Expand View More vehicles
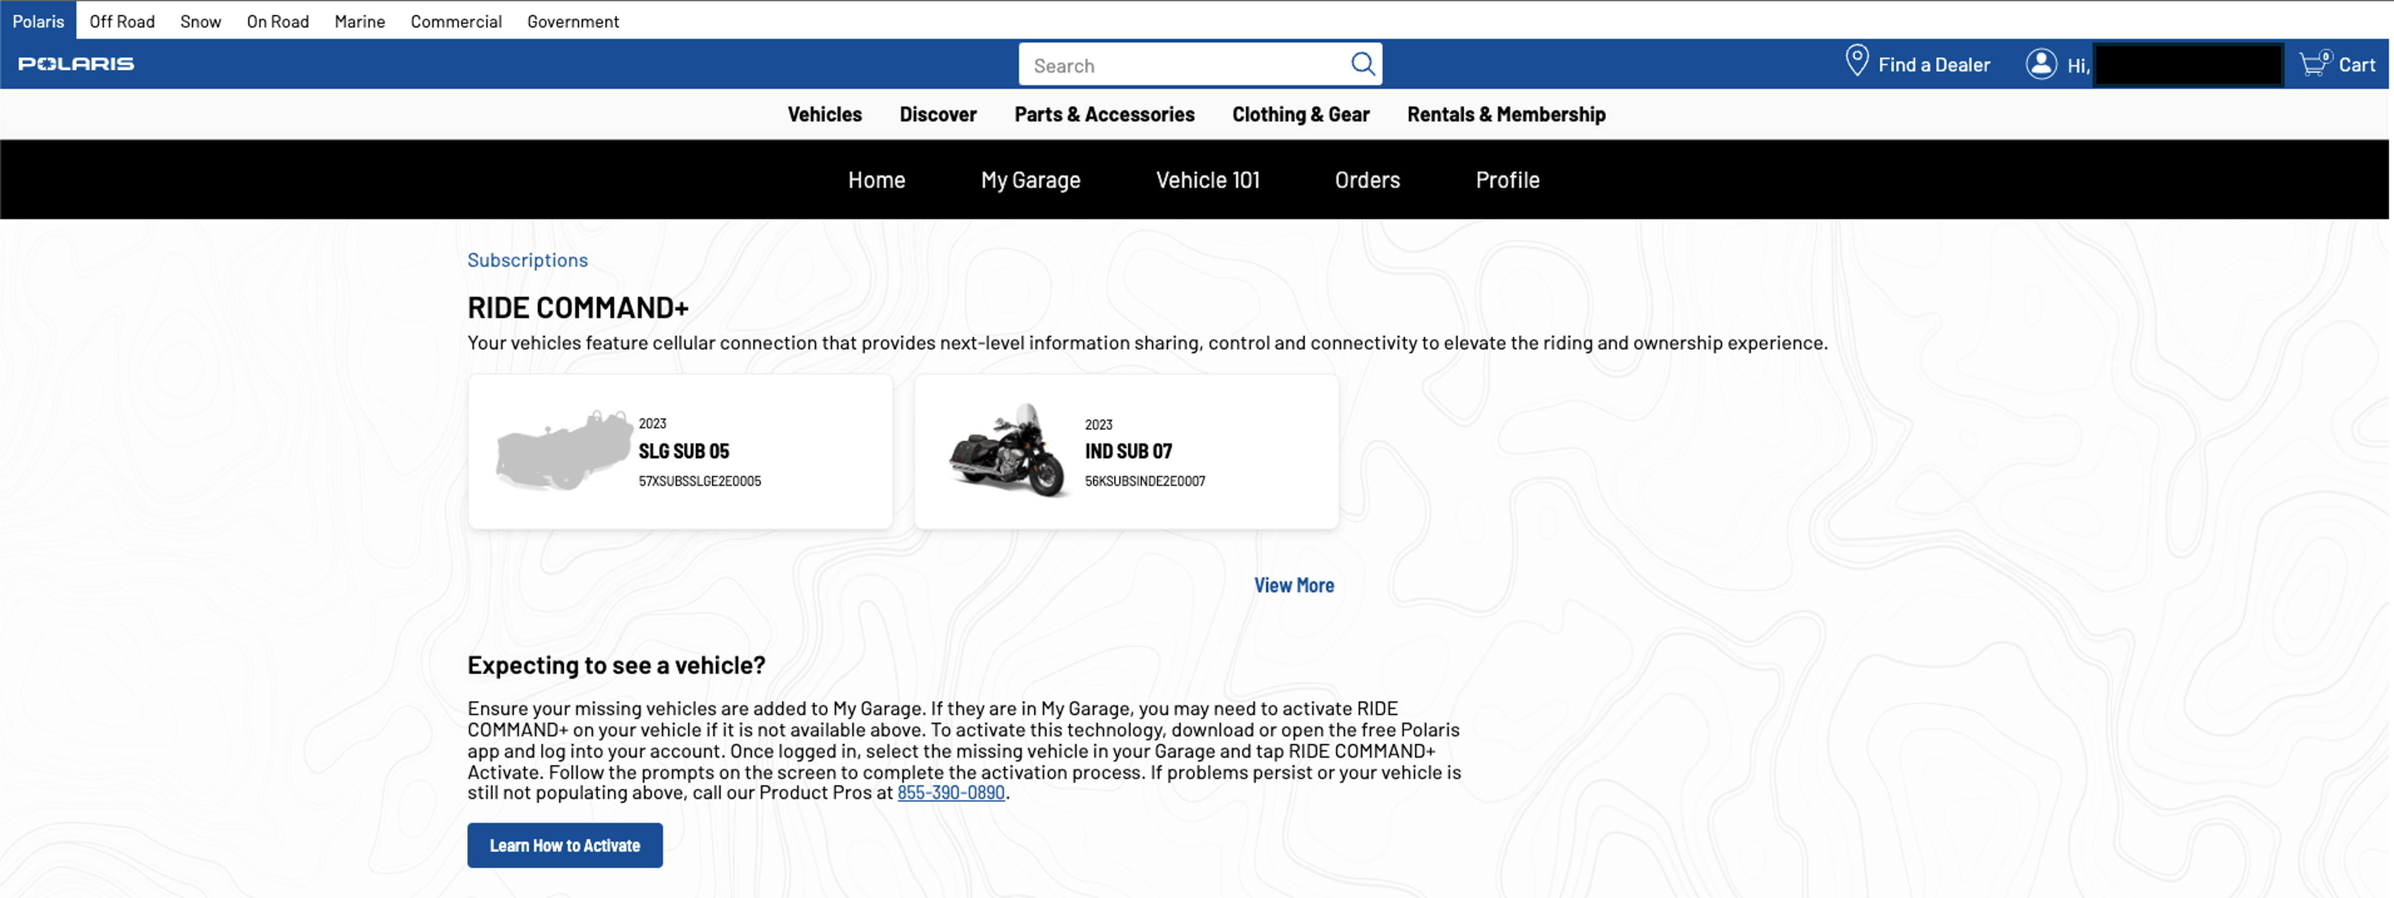Viewport: 2394px width, 898px height. click(x=1294, y=585)
